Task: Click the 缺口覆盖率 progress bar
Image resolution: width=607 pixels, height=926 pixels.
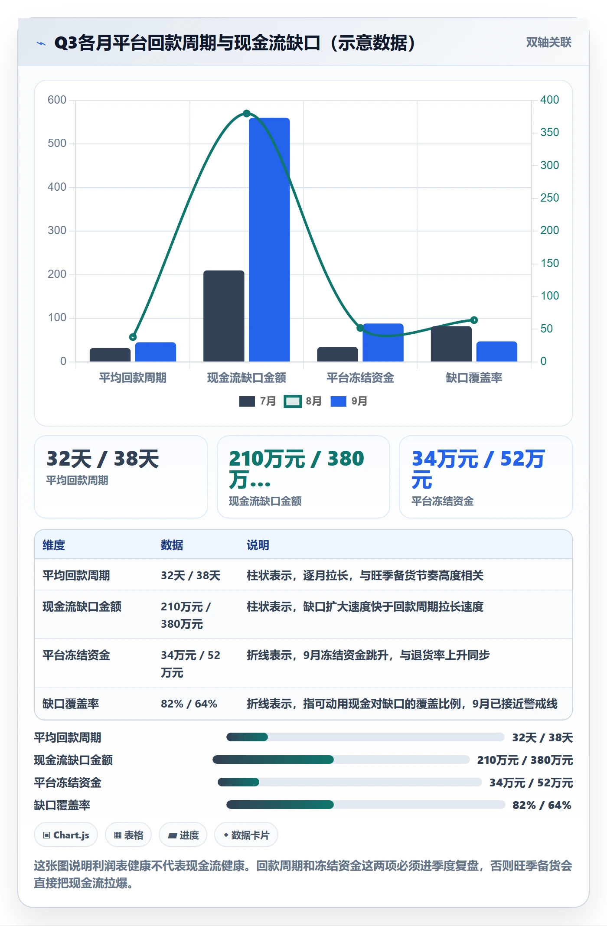Action: tap(366, 805)
